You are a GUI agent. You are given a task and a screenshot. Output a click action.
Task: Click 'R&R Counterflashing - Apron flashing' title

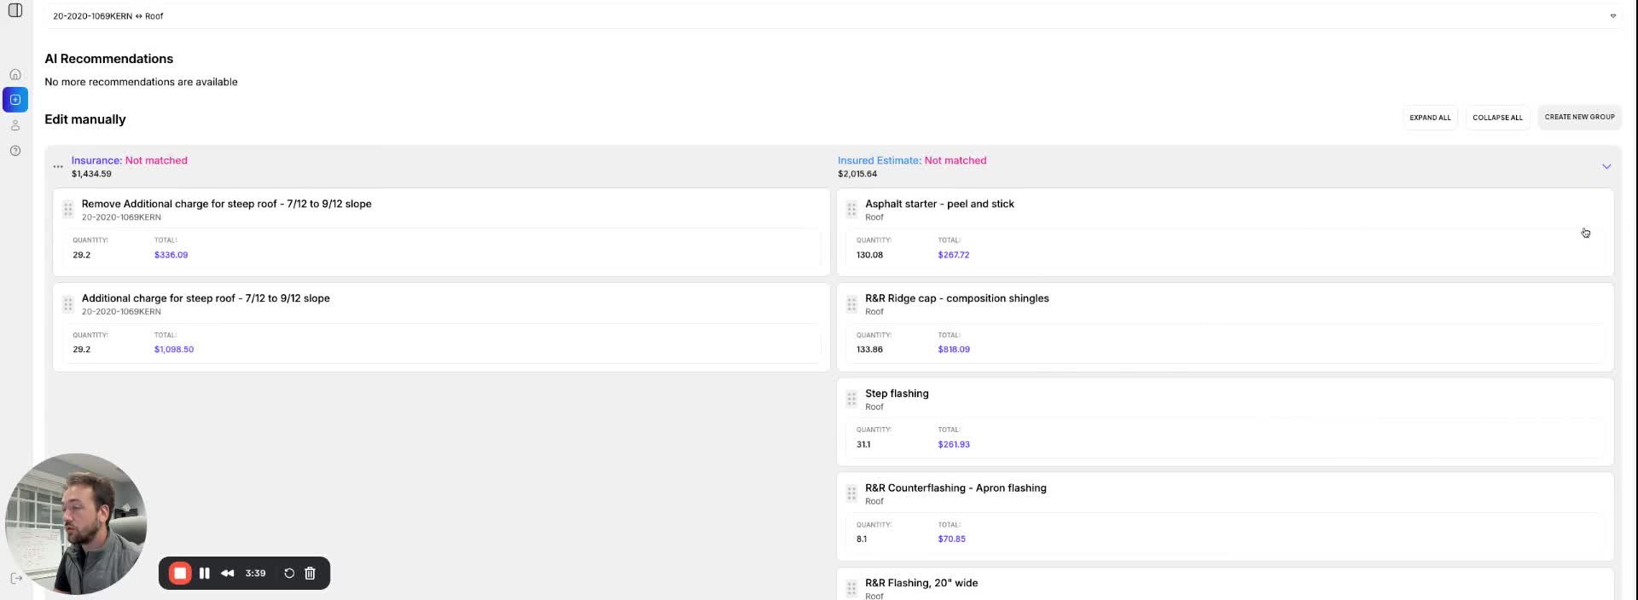pyautogui.click(x=955, y=487)
